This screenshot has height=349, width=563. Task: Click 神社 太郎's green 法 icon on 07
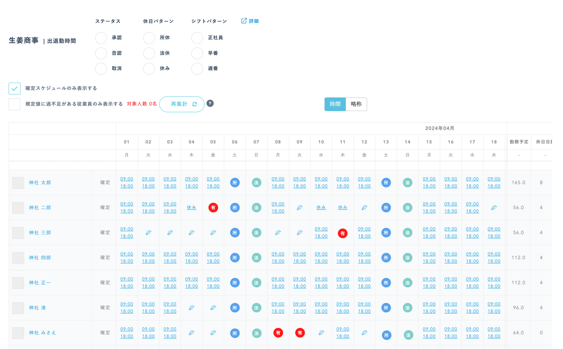click(256, 183)
